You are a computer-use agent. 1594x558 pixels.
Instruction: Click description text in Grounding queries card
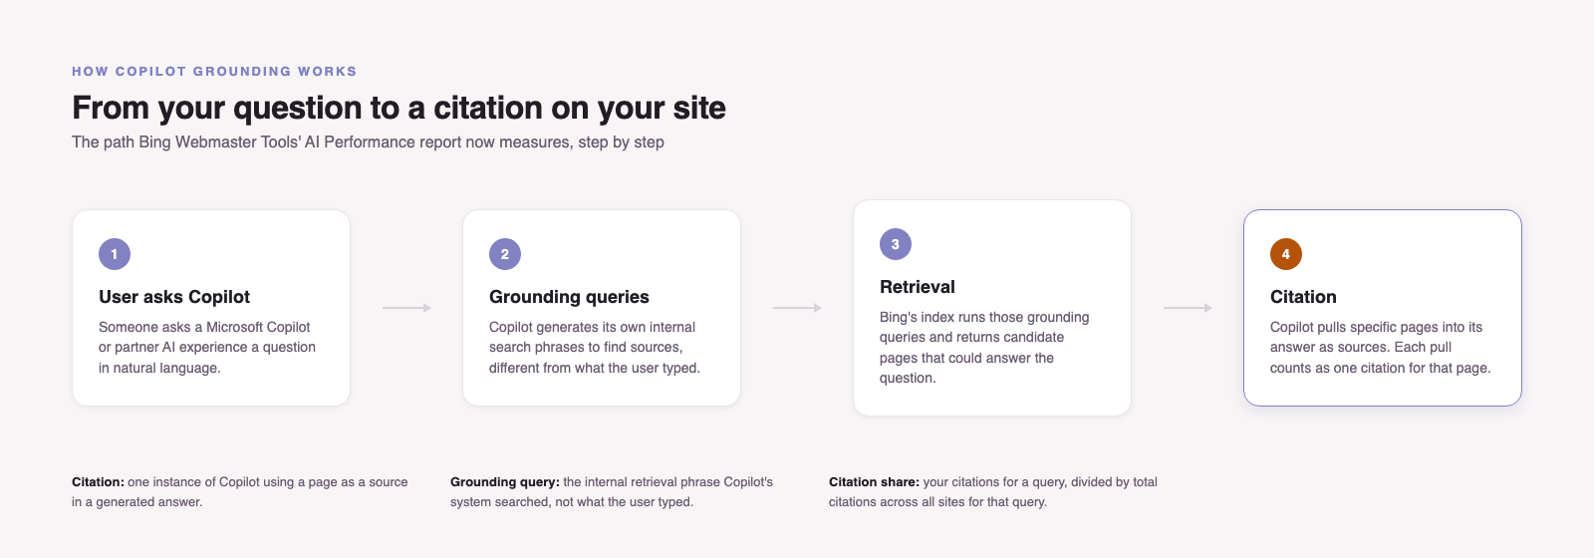click(x=595, y=347)
